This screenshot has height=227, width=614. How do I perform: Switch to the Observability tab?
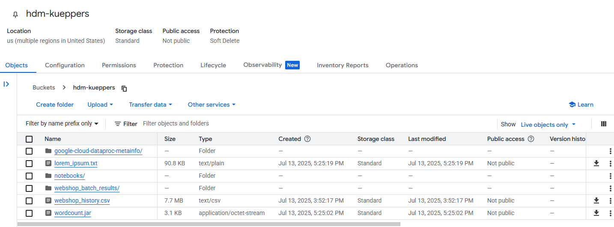271,65
